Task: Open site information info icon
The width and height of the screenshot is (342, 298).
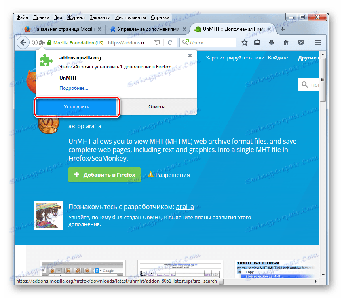Action: [x=34, y=42]
